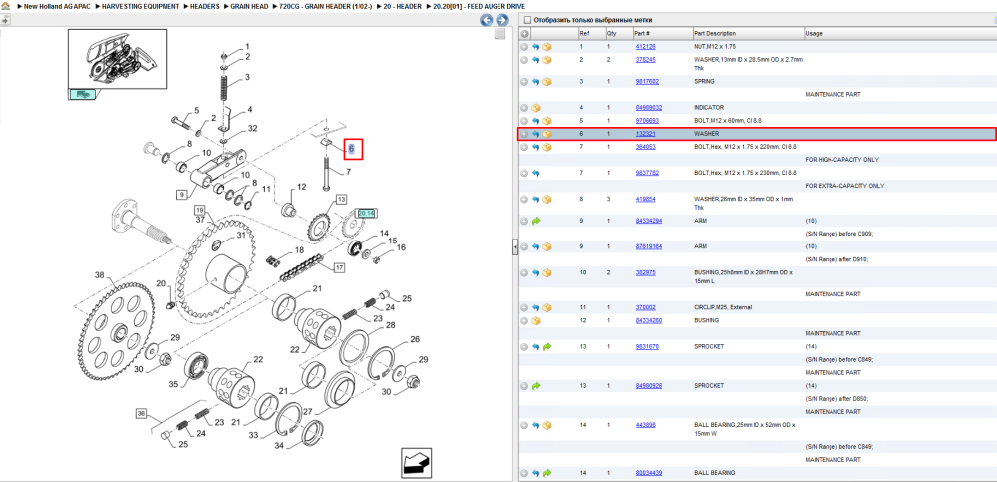Click the green arrow icon for ARM 84334294

click(535, 221)
